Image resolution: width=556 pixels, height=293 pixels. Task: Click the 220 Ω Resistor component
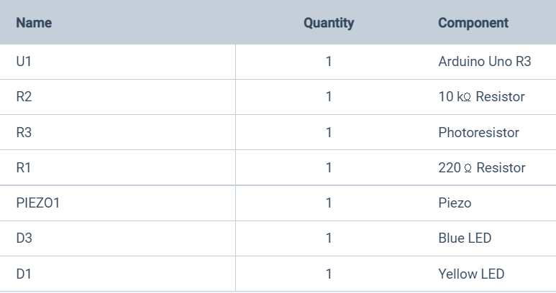click(482, 167)
